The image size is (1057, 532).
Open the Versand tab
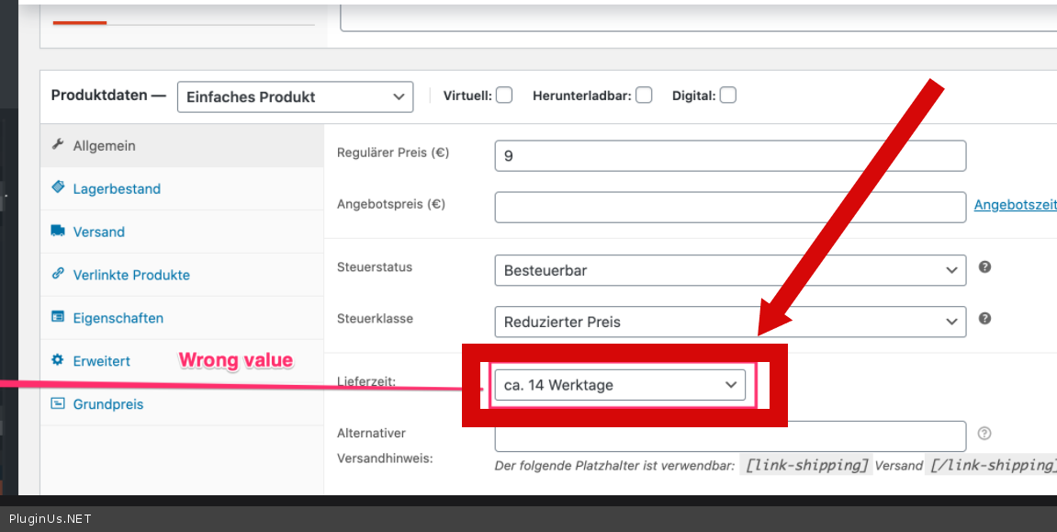coord(182,232)
